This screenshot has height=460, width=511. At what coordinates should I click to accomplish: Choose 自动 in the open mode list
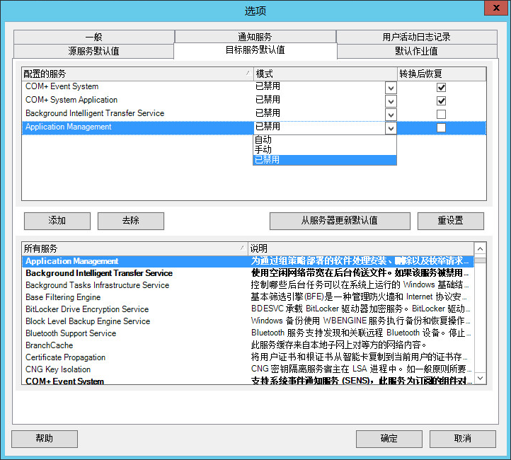coord(263,140)
